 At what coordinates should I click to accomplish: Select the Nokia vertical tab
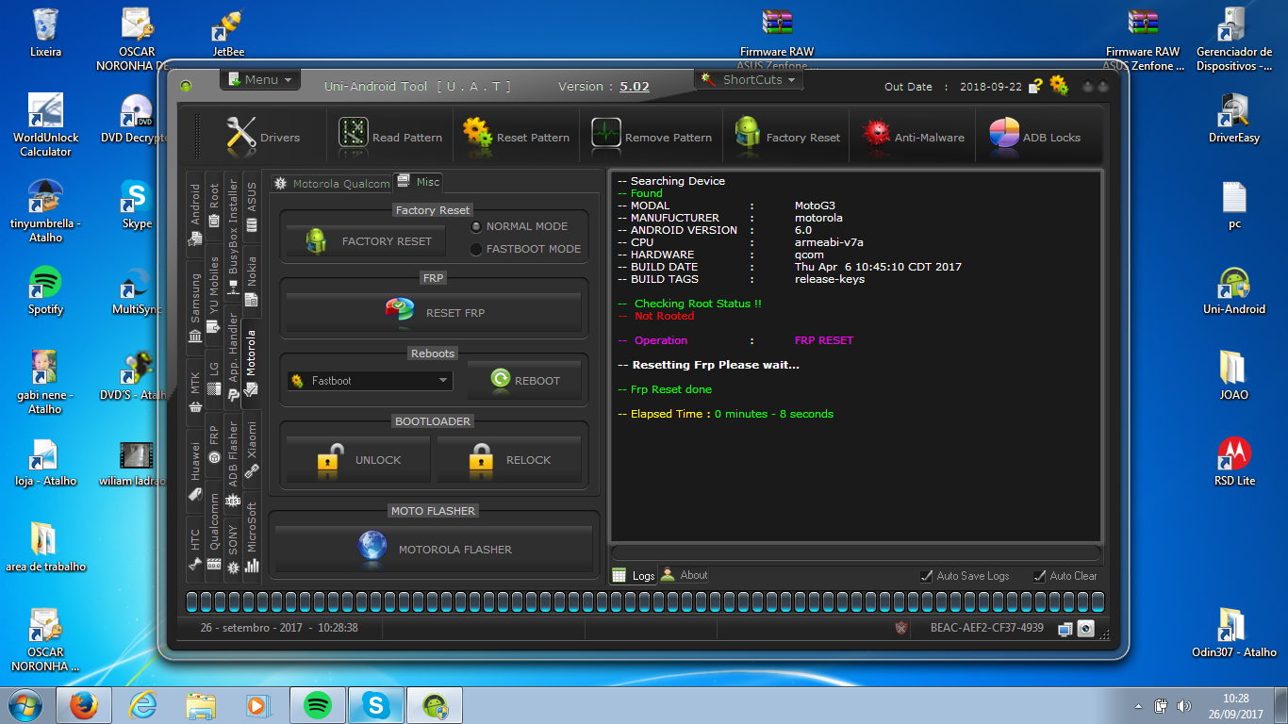pyautogui.click(x=252, y=280)
